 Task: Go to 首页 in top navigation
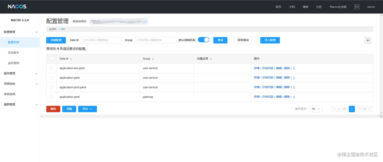coord(278,7)
